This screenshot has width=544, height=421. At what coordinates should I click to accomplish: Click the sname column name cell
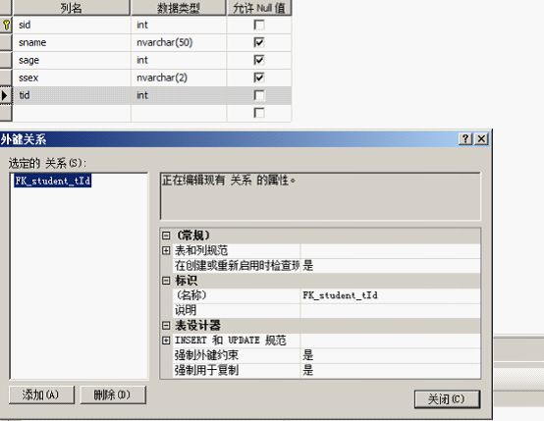click(72, 42)
